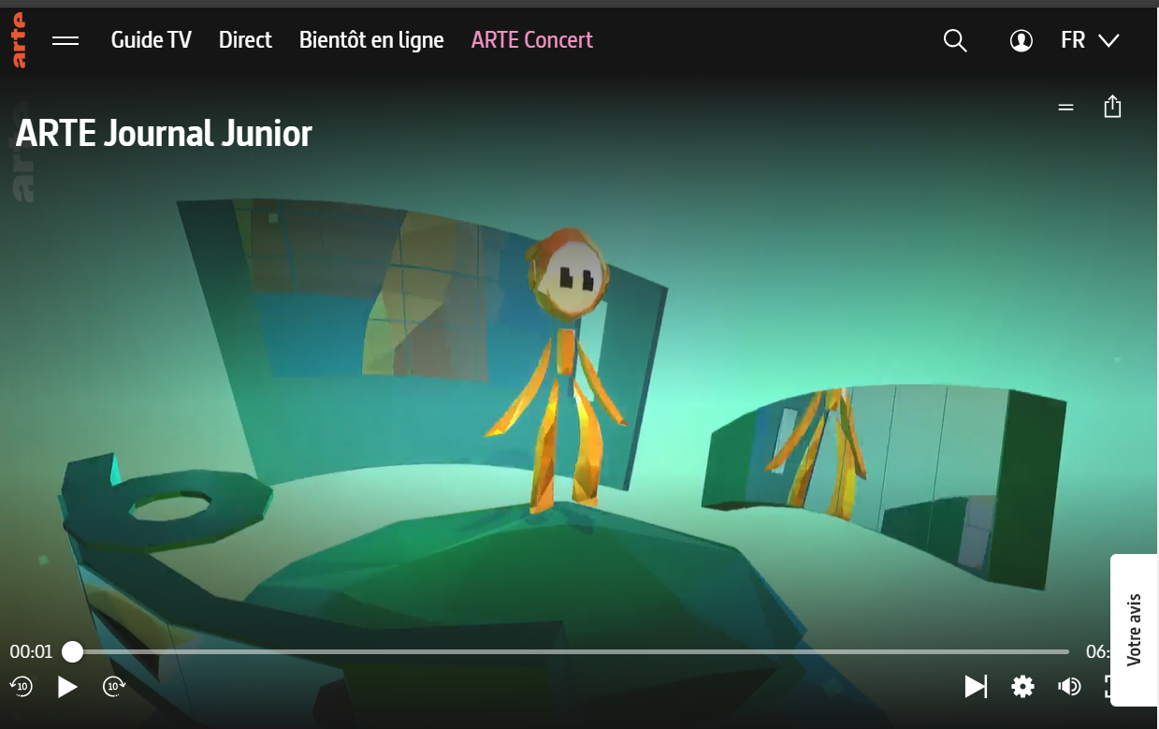Collapse video info with two-line icon
The height and width of the screenshot is (729, 1159).
point(1065,108)
